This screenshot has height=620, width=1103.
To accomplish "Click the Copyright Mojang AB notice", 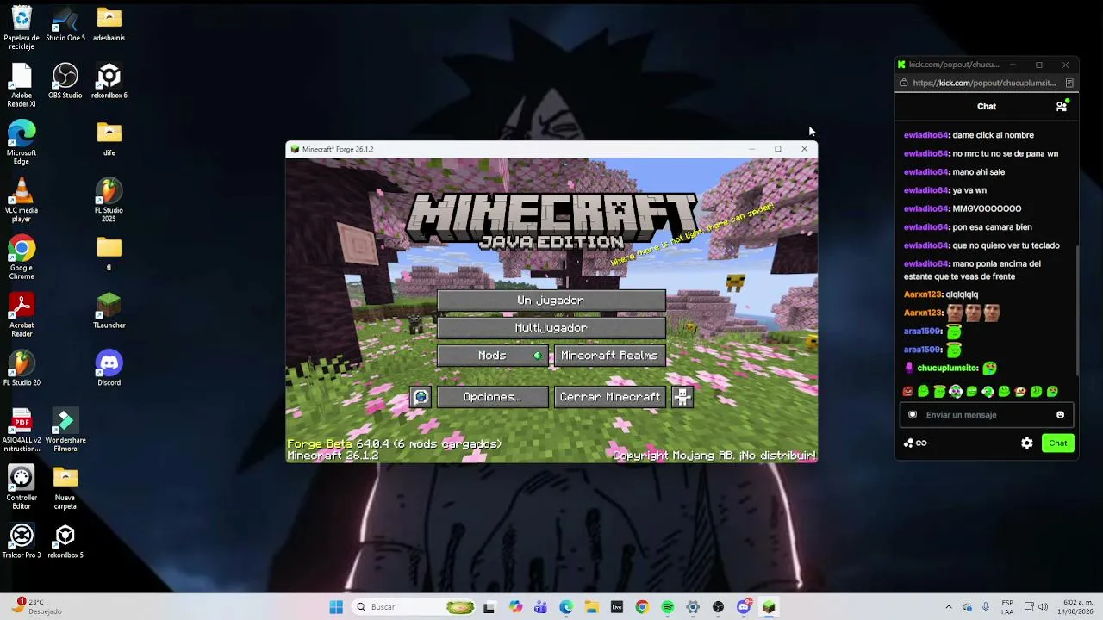I will [714, 456].
